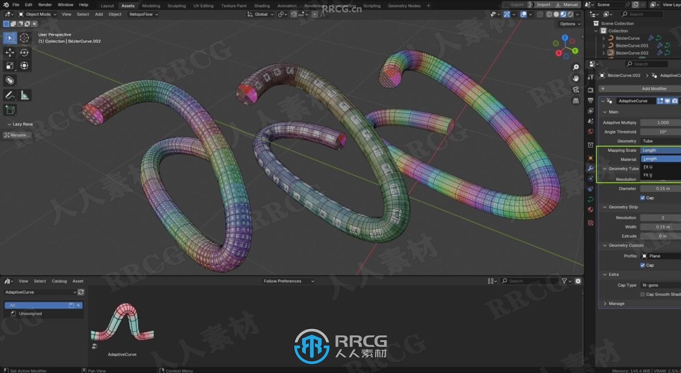The height and width of the screenshot is (373, 681).
Task: Switch to the Modeling workspace tab
Action: click(x=151, y=6)
